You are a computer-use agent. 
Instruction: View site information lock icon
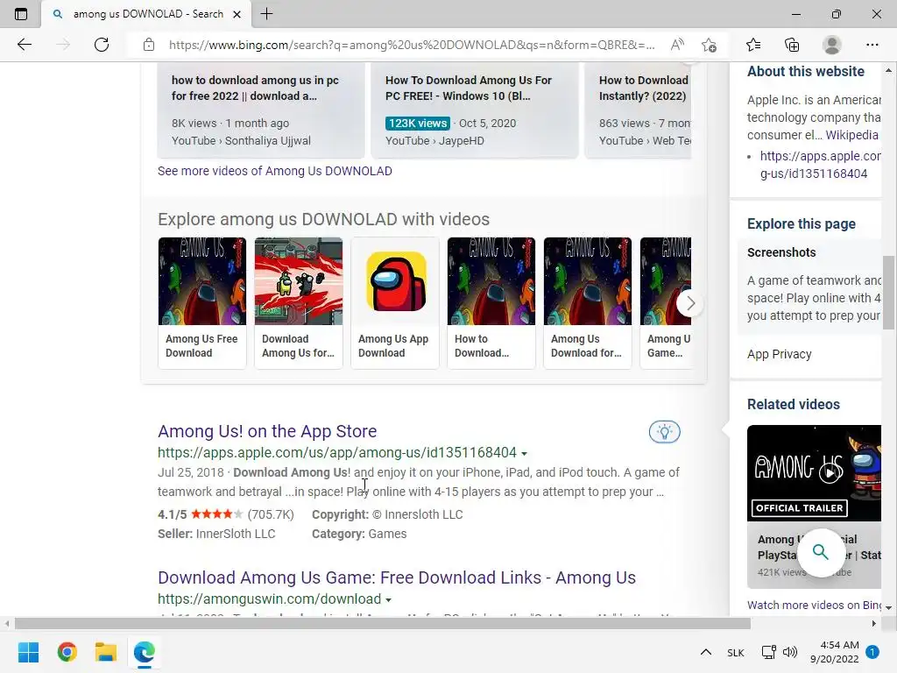click(149, 45)
